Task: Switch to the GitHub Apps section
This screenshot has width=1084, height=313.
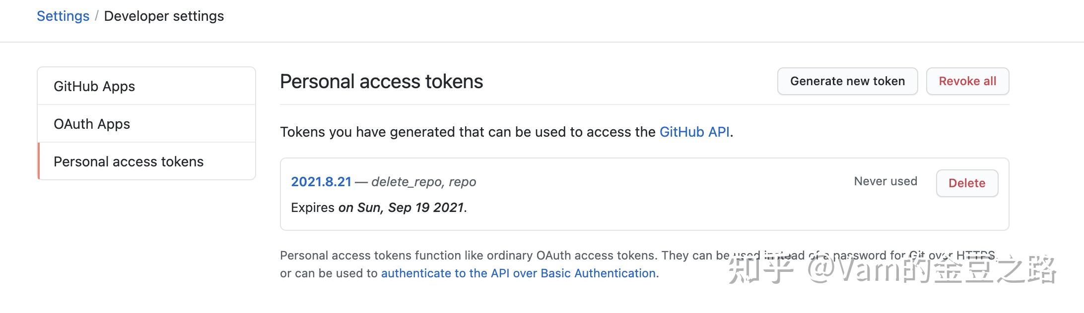Action: pyautogui.click(x=94, y=86)
